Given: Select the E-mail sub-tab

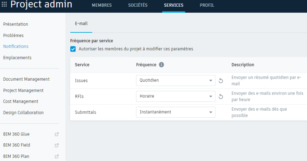Looking at the screenshot, I should [81, 24].
